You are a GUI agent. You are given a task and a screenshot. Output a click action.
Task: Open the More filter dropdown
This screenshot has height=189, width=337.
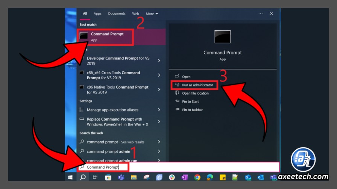click(152, 14)
